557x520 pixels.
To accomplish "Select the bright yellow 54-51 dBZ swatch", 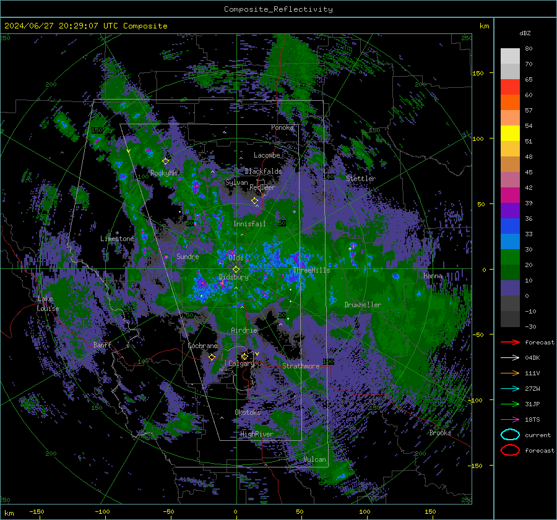I will coord(510,133).
